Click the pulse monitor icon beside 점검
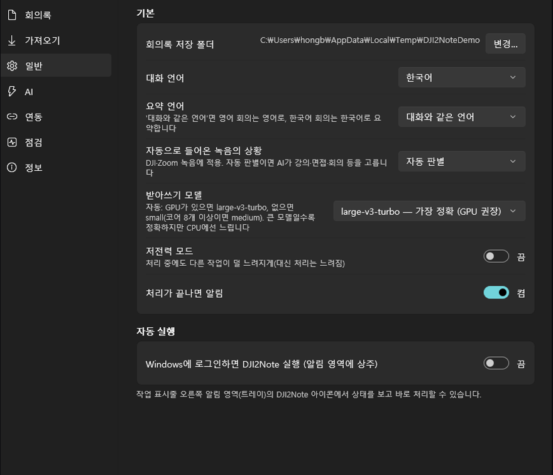Viewport: 553px width, 475px height. pyautogui.click(x=12, y=142)
